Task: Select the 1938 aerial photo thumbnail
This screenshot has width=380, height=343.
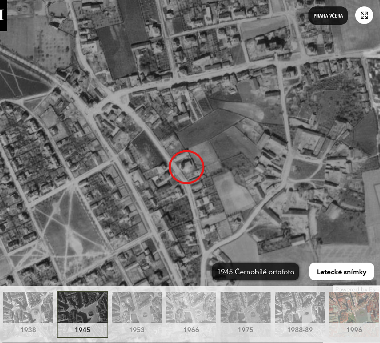Action: 28,307
